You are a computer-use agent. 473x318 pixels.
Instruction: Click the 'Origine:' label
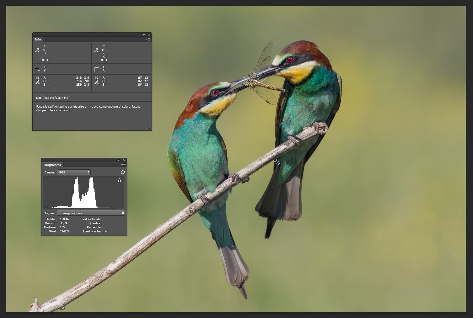point(49,213)
